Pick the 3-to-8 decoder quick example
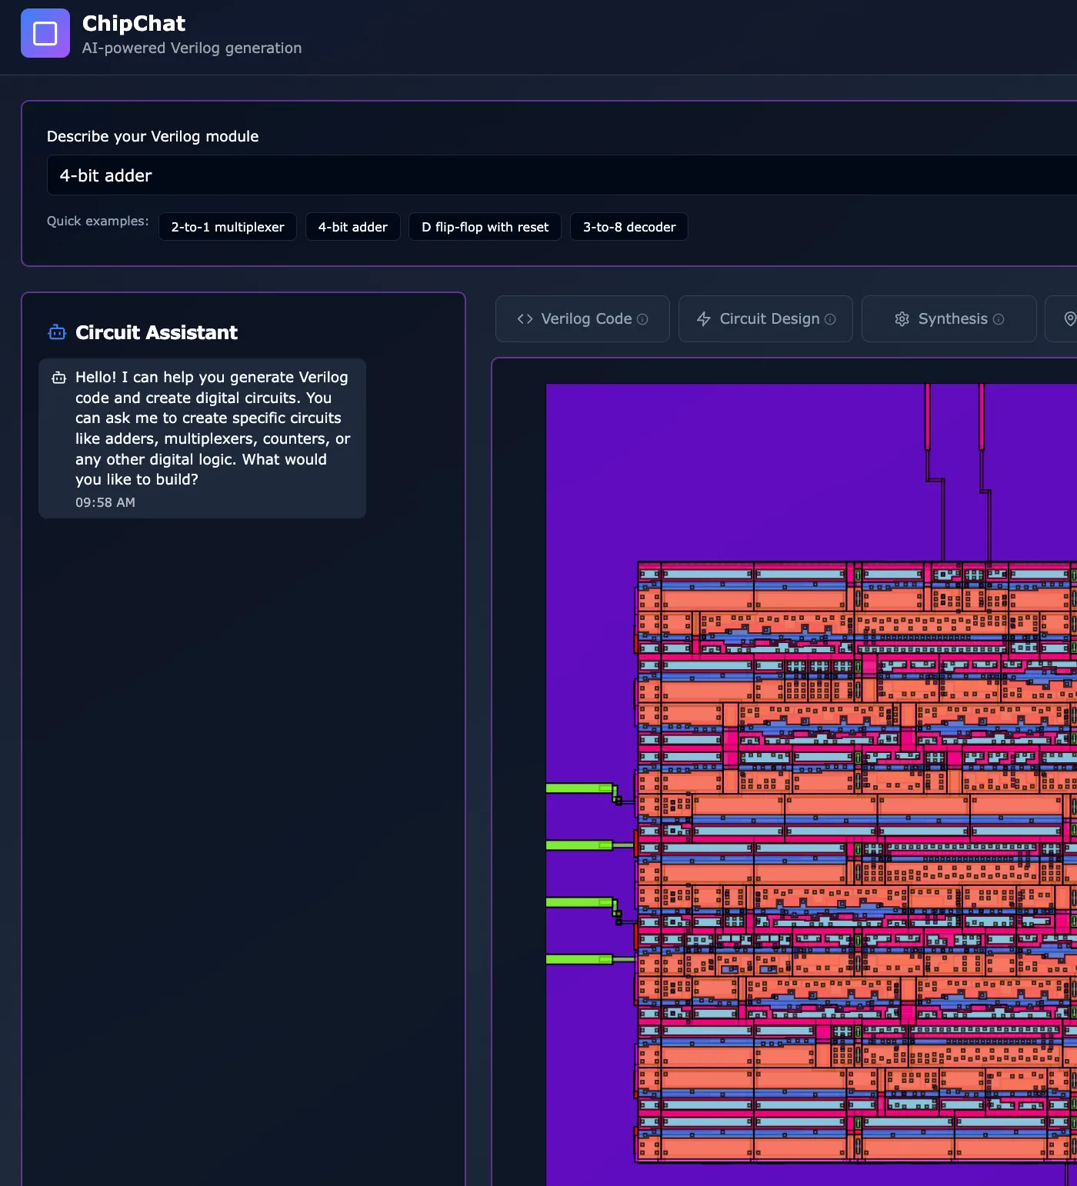Image resolution: width=1077 pixels, height=1186 pixels. (629, 226)
